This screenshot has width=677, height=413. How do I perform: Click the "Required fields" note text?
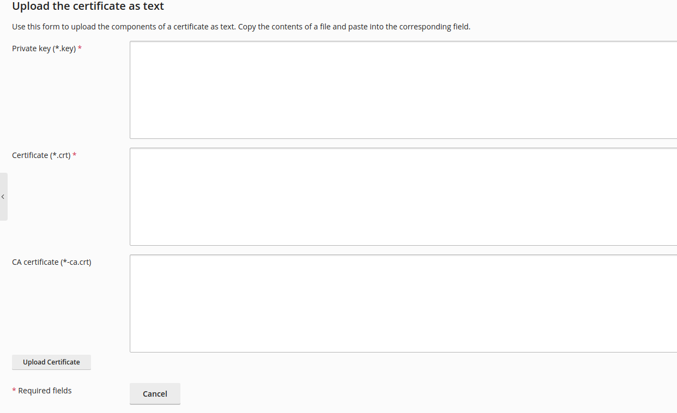coord(45,391)
